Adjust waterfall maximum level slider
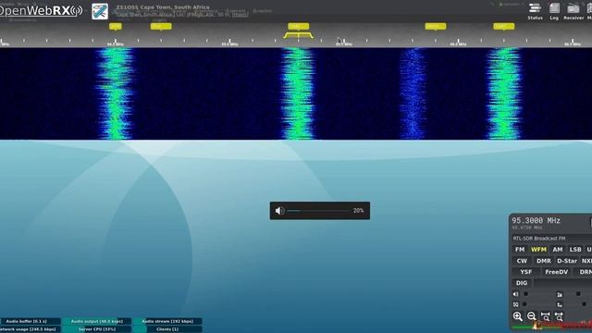This screenshot has height=333, width=592. (578, 294)
